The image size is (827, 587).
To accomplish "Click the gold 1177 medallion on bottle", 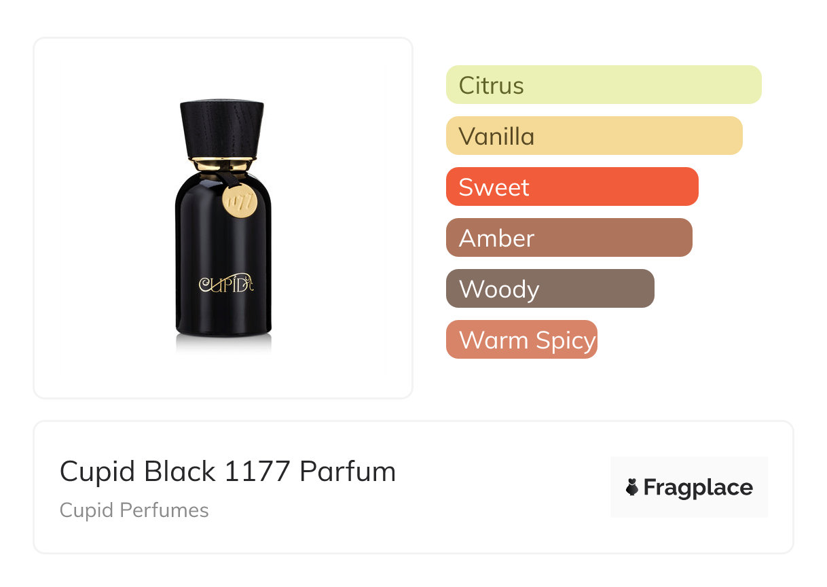I will pos(238,201).
